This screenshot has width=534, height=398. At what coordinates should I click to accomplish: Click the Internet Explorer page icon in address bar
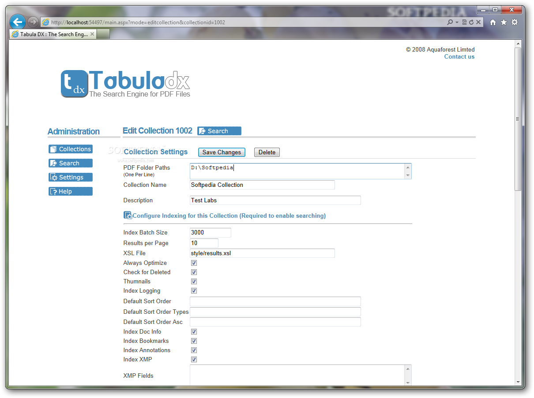[45, 22]
